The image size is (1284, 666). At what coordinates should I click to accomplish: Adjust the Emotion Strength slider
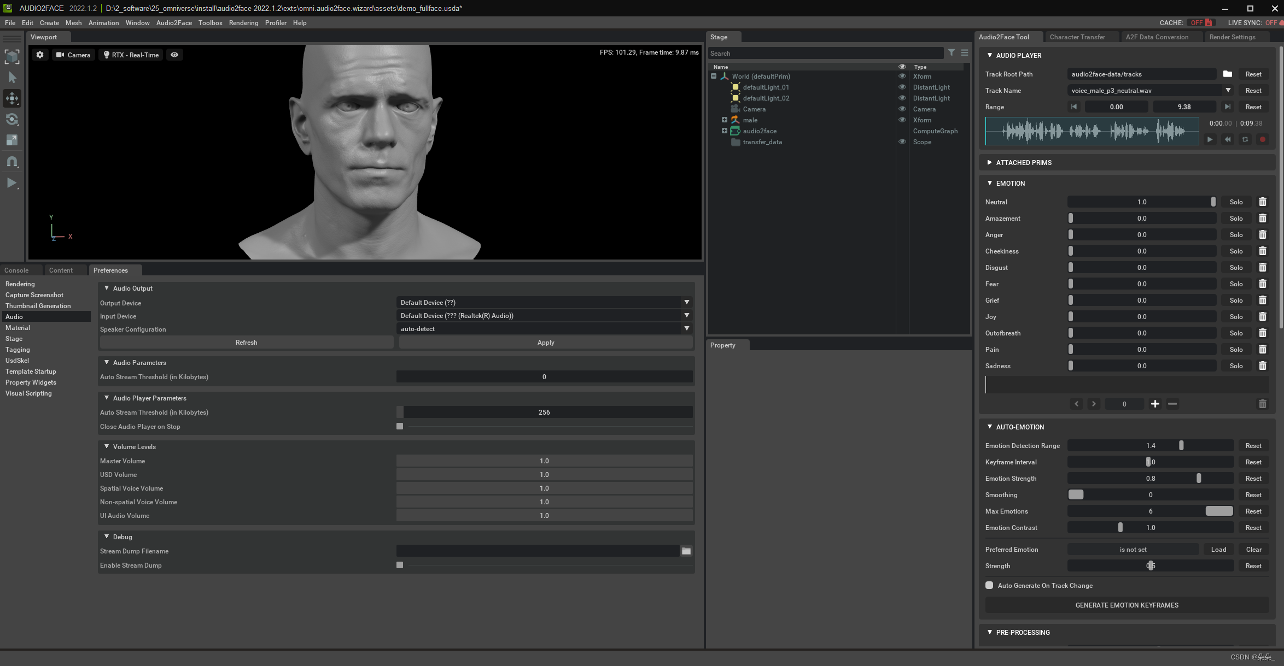1198,479
